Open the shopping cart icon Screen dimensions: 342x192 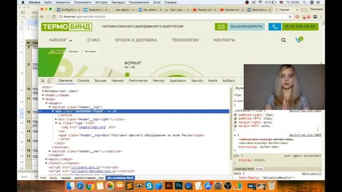(299, 39)
